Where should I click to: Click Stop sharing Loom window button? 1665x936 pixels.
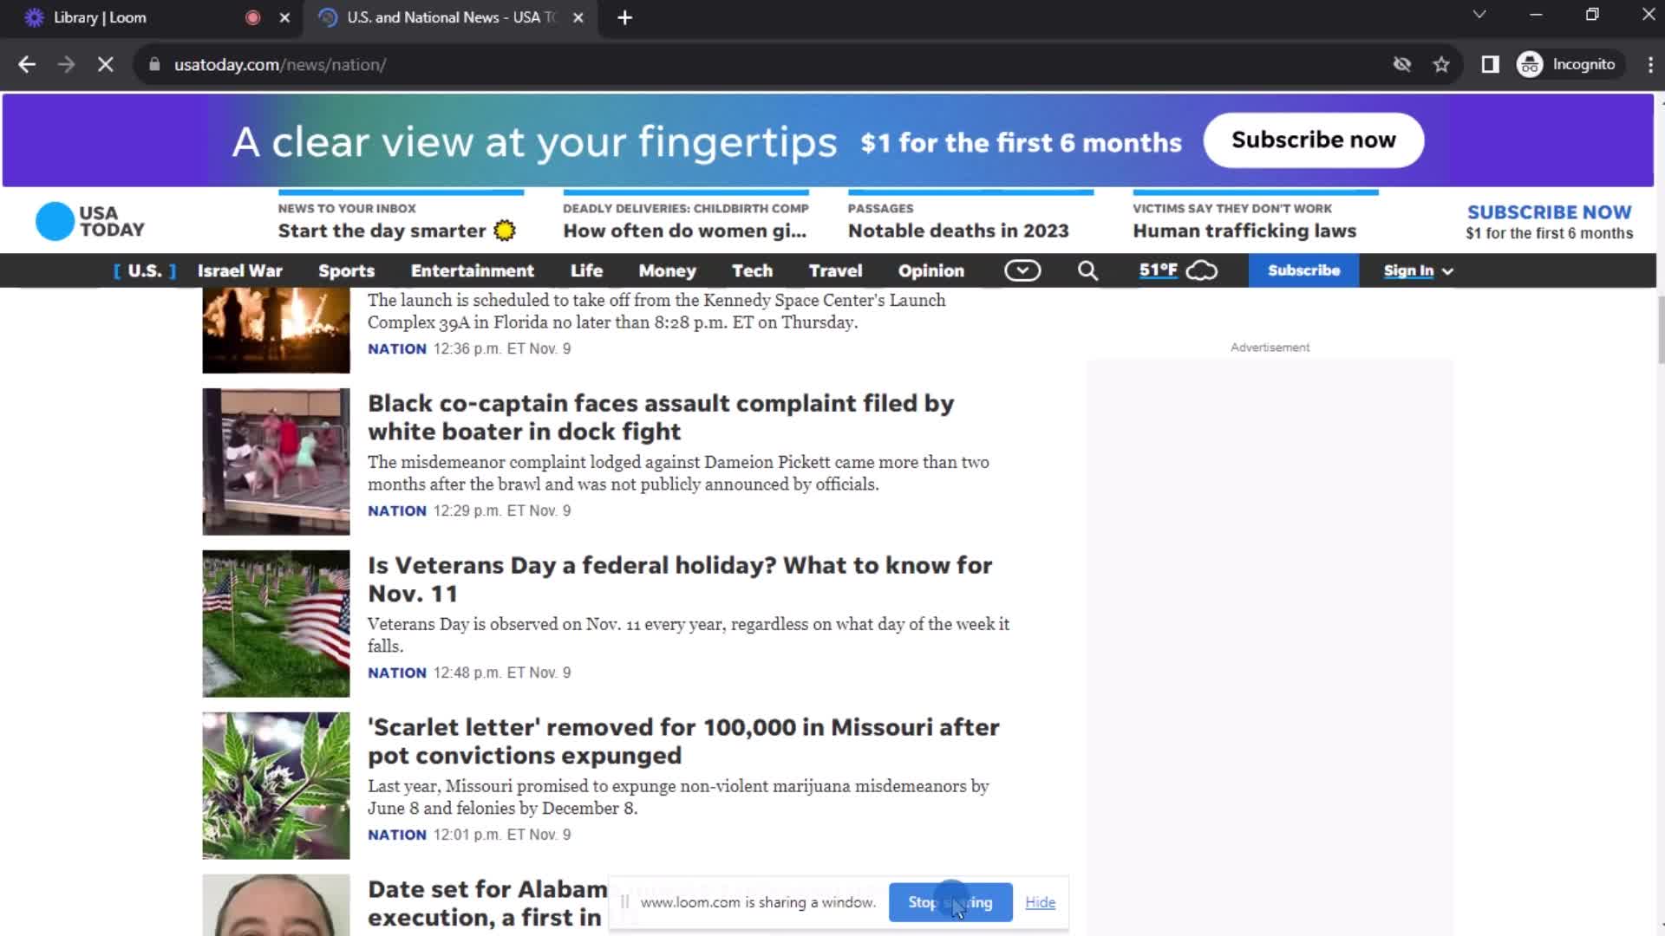pyautogui.click(x=950, y=901)
